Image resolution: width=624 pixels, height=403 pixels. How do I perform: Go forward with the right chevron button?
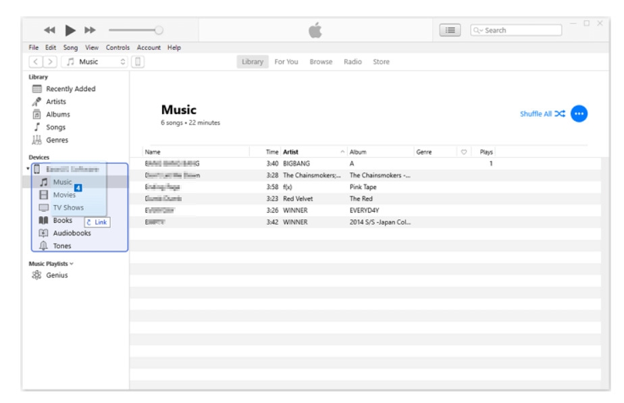coord(50,61)
